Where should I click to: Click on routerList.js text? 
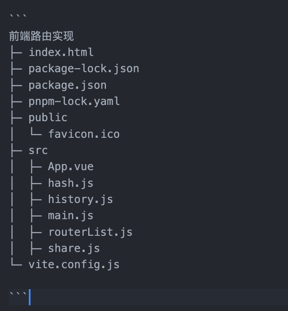[x=90, y=232]
